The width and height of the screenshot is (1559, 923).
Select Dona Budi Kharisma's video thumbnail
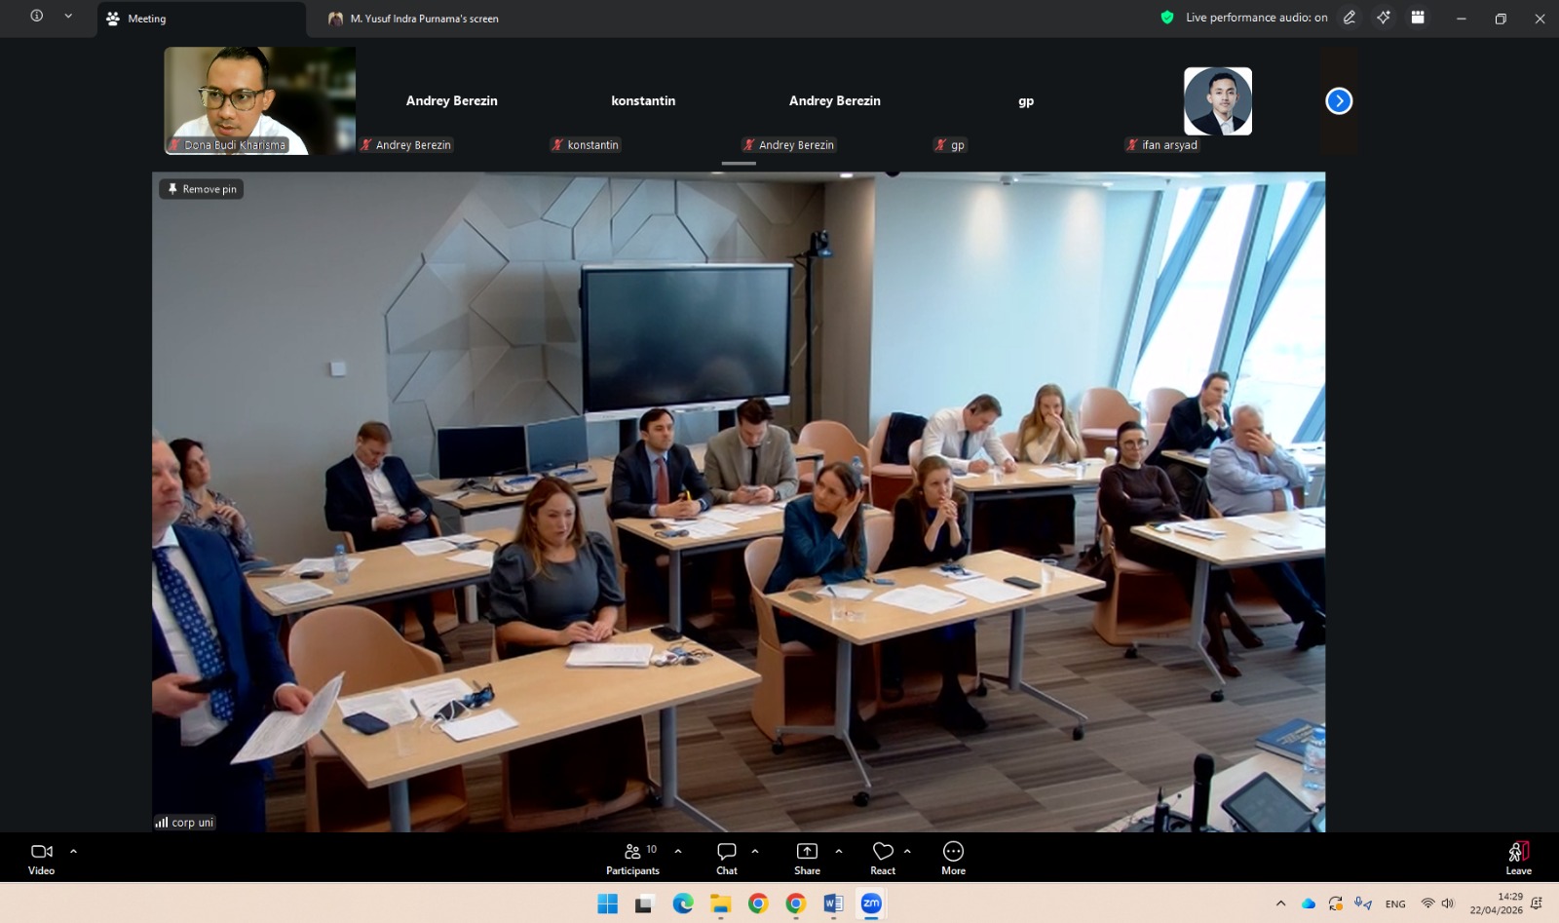point(259,100)
